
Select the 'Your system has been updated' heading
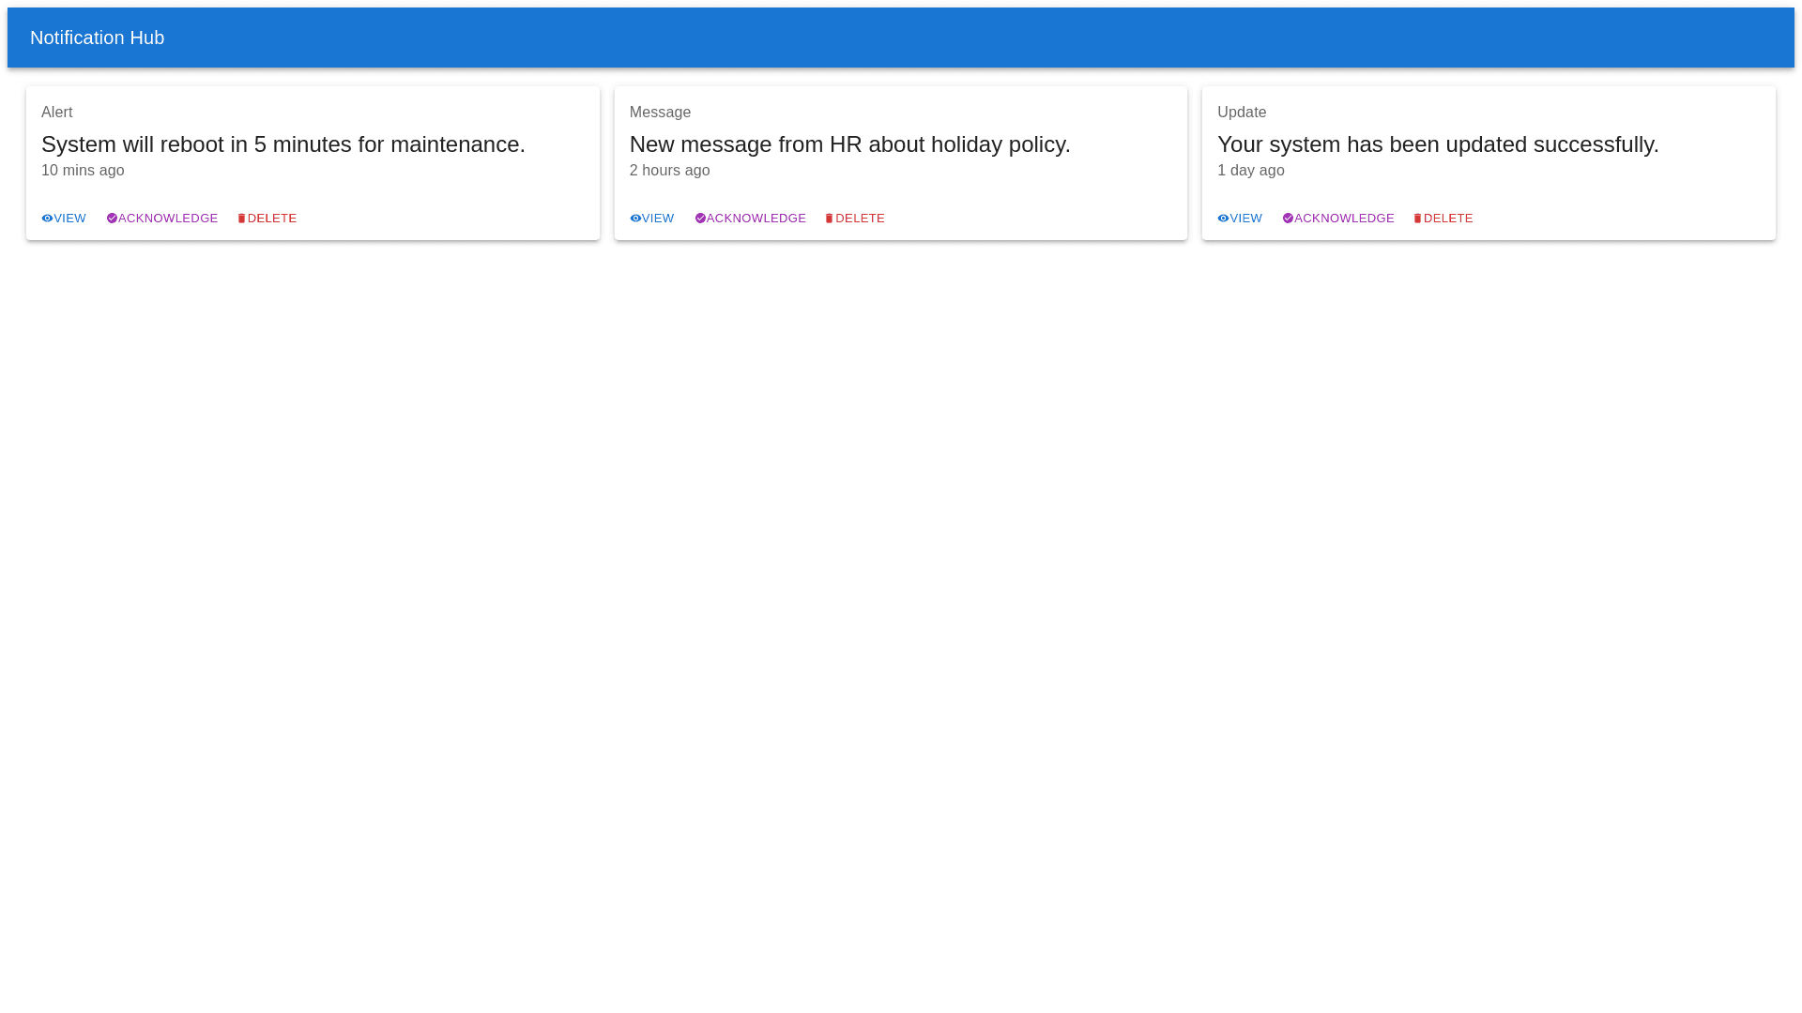pyautogui.click(x=1438, y=144)
